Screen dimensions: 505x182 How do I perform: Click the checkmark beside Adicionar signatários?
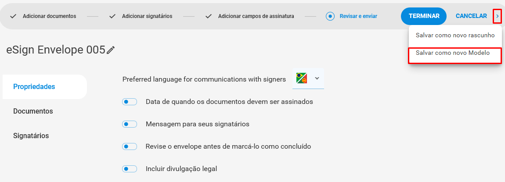coord(112,16)
